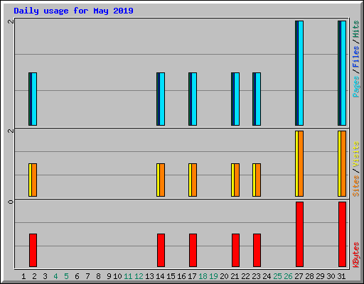Click the red KBytes bar for day 27
The height and width of the screenshot is (284, 364).
(x=299, y=234)
